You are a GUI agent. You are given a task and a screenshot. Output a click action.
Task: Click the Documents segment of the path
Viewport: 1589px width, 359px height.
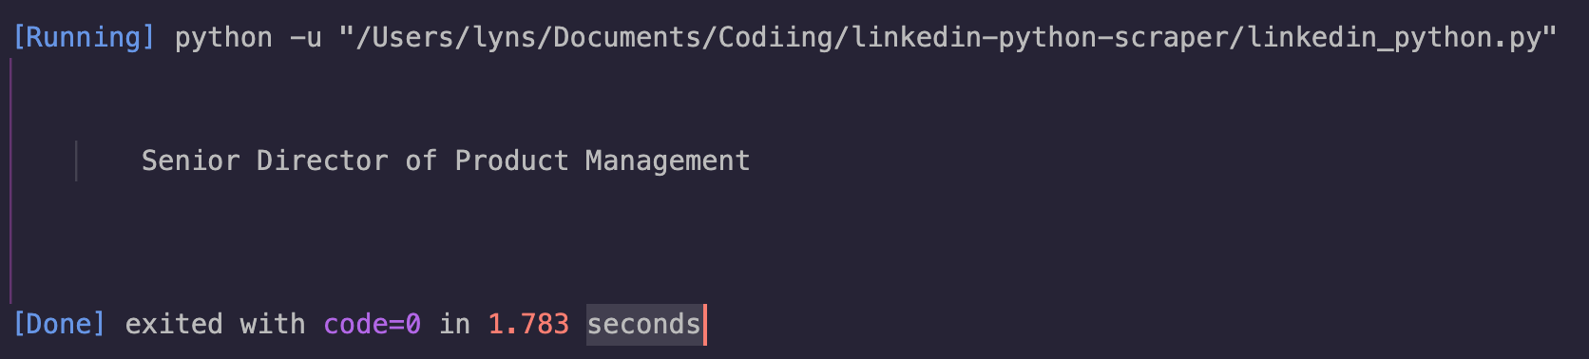click(626, 38)
